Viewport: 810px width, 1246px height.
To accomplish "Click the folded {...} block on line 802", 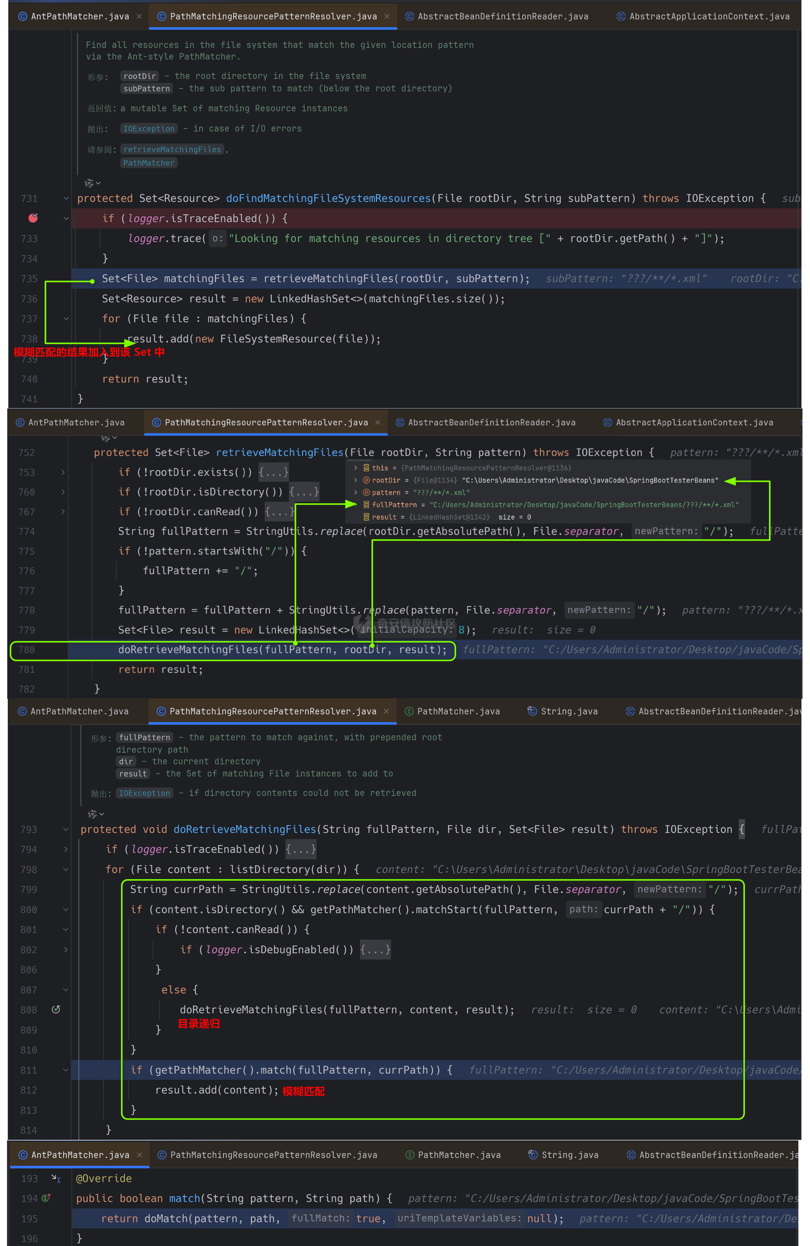I will 375,949.
